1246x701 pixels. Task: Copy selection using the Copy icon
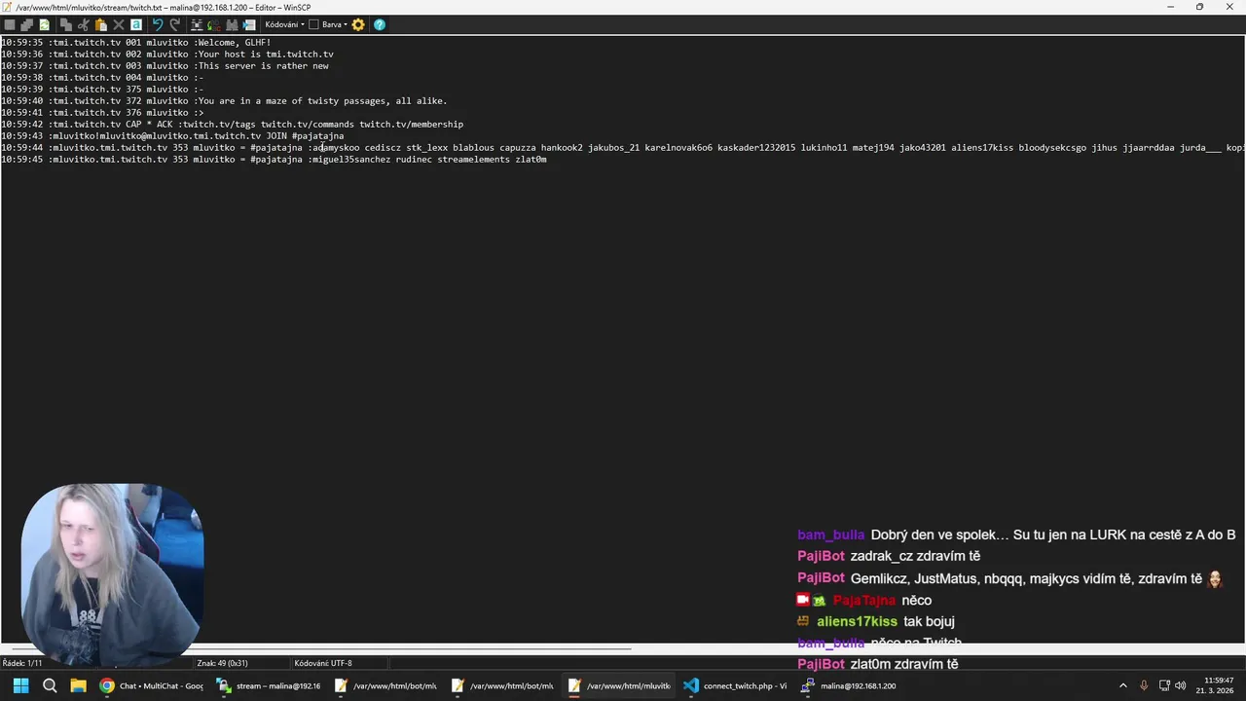point(65,24)
